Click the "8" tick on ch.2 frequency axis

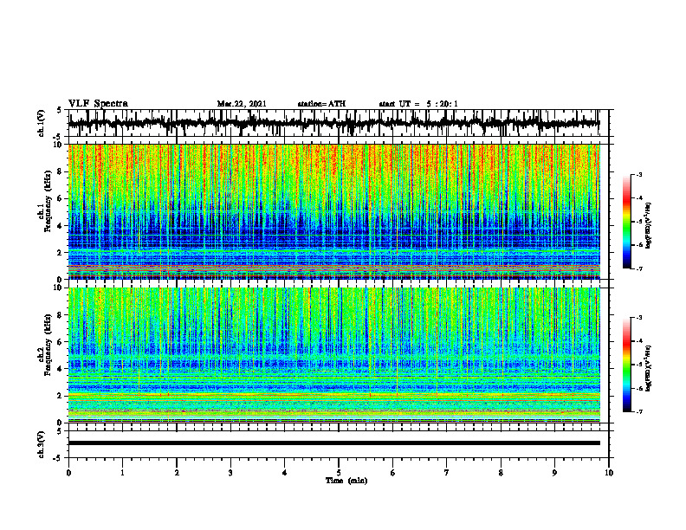click(61, 315)
